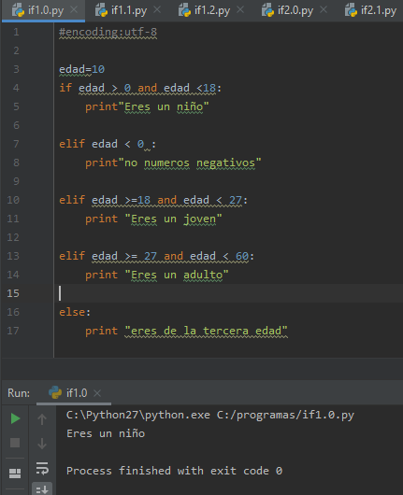
Task: Click the print "Eres un joven" statement
Action: (153, 219)
